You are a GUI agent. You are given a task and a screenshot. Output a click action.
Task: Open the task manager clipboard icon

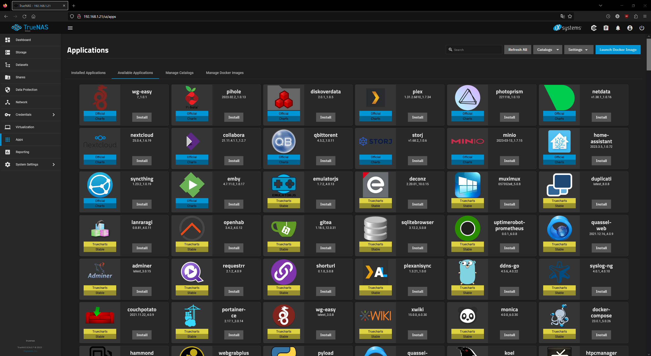pyautogui.click(x=606, y=28)
